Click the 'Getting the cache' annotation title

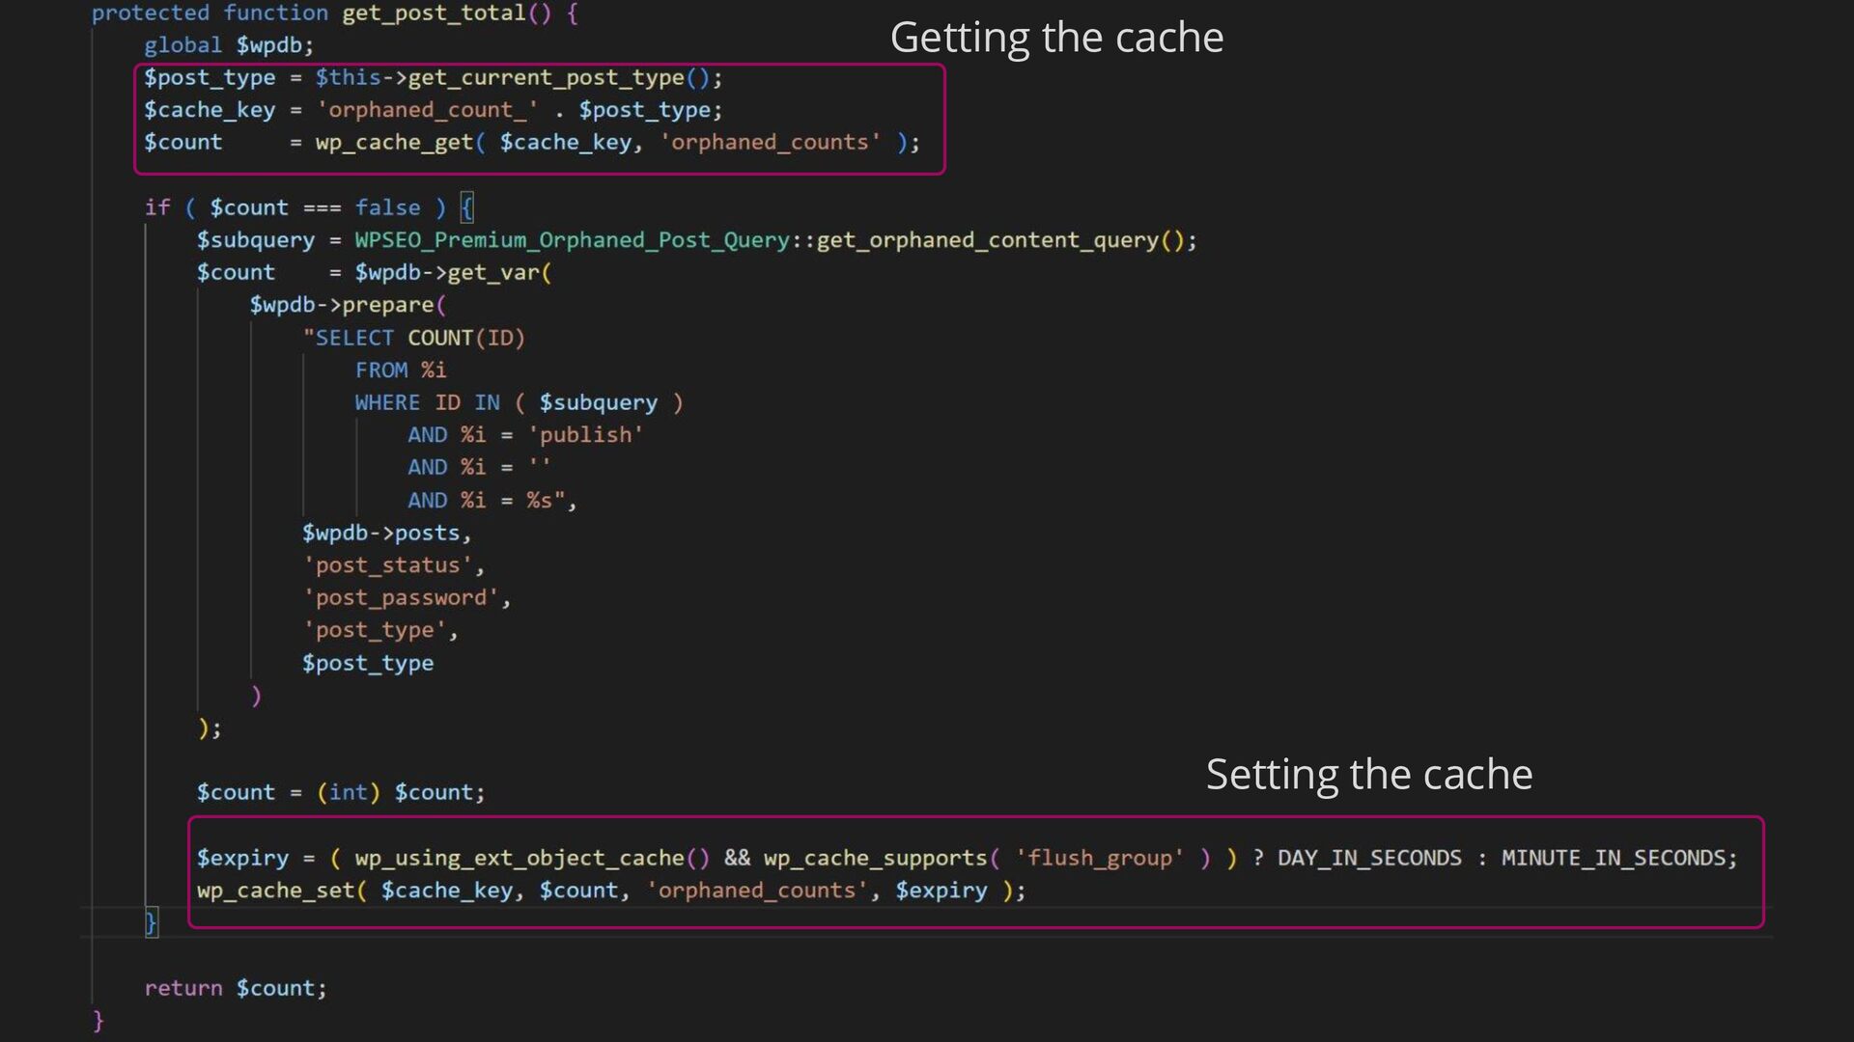[1056, 39]
